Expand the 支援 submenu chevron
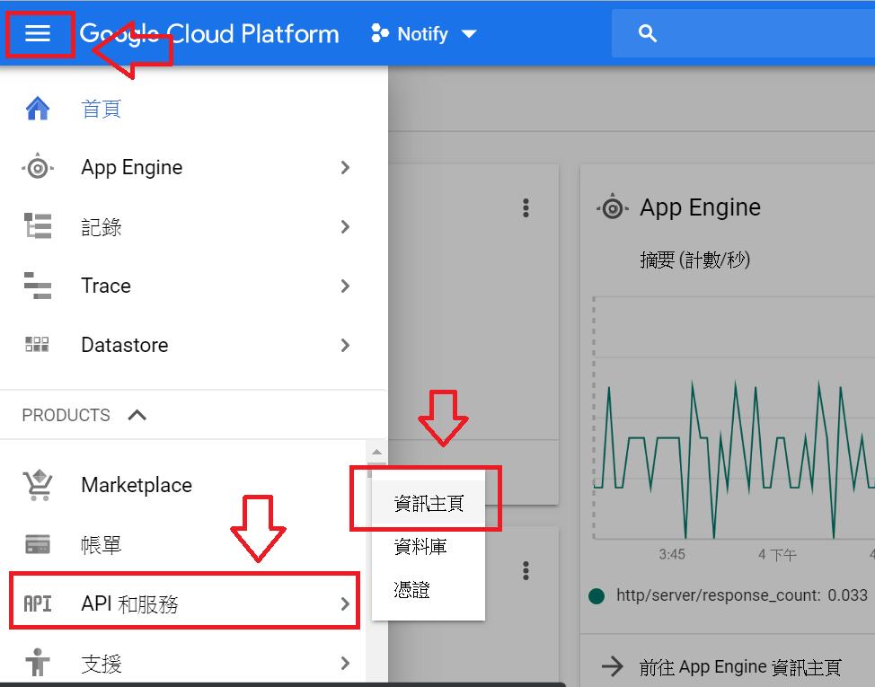Screen dimensions: 875x687 coord(346,663)
